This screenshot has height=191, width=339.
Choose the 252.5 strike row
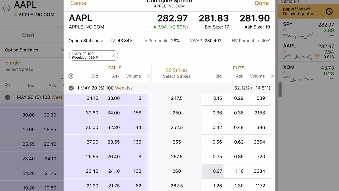(177, 127)
